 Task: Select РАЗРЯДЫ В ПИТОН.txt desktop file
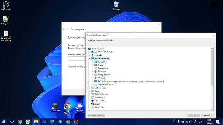6,36
